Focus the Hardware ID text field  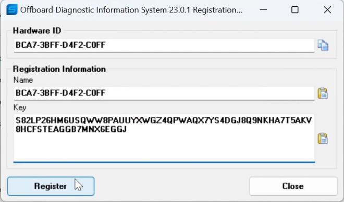[164, 46]
